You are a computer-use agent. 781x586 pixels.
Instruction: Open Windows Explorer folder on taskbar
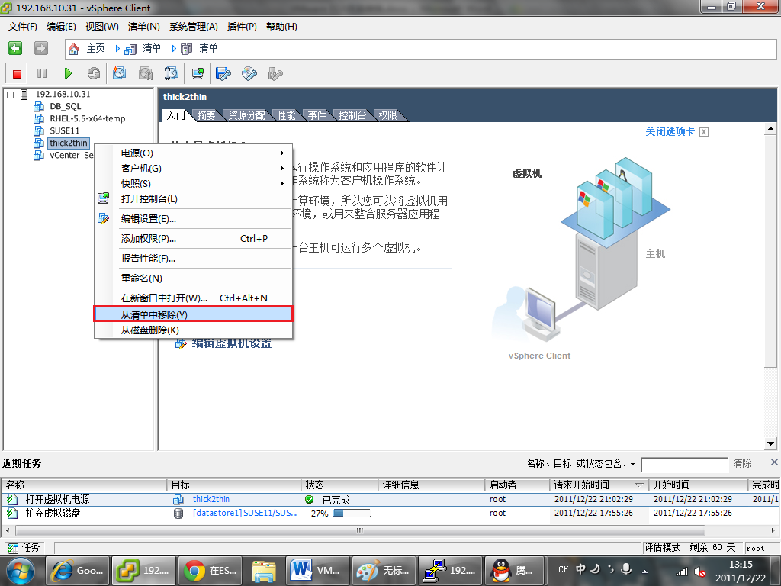(x=263, y=571)
